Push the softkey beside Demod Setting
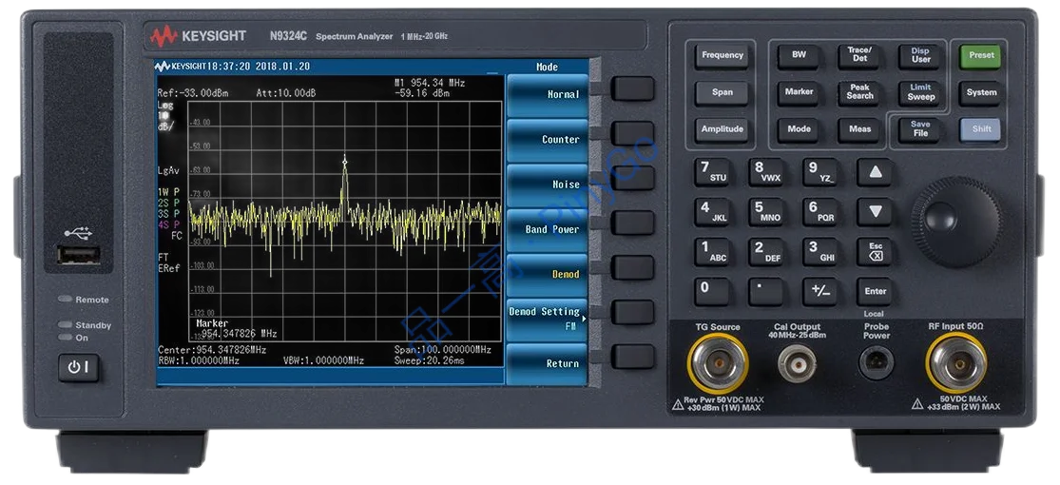The height and width of the screenshot is (485, 1060). click(x=633, y=312)
